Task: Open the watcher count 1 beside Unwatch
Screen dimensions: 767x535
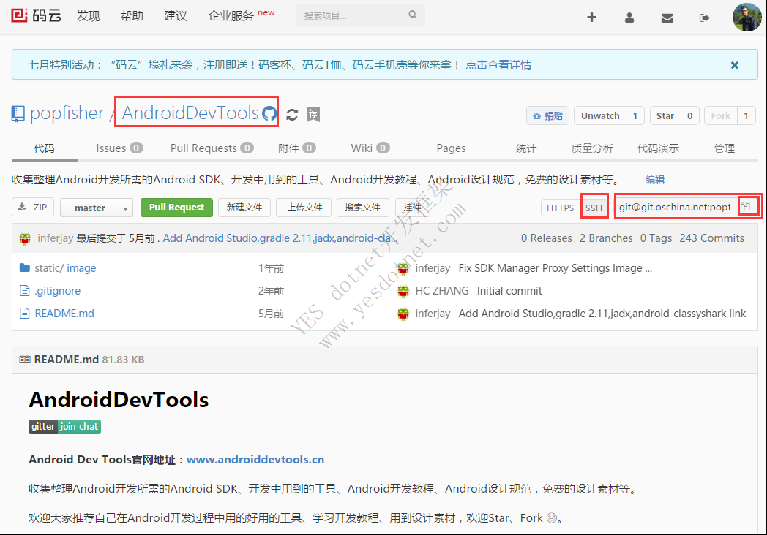Action: click(635, 115)
